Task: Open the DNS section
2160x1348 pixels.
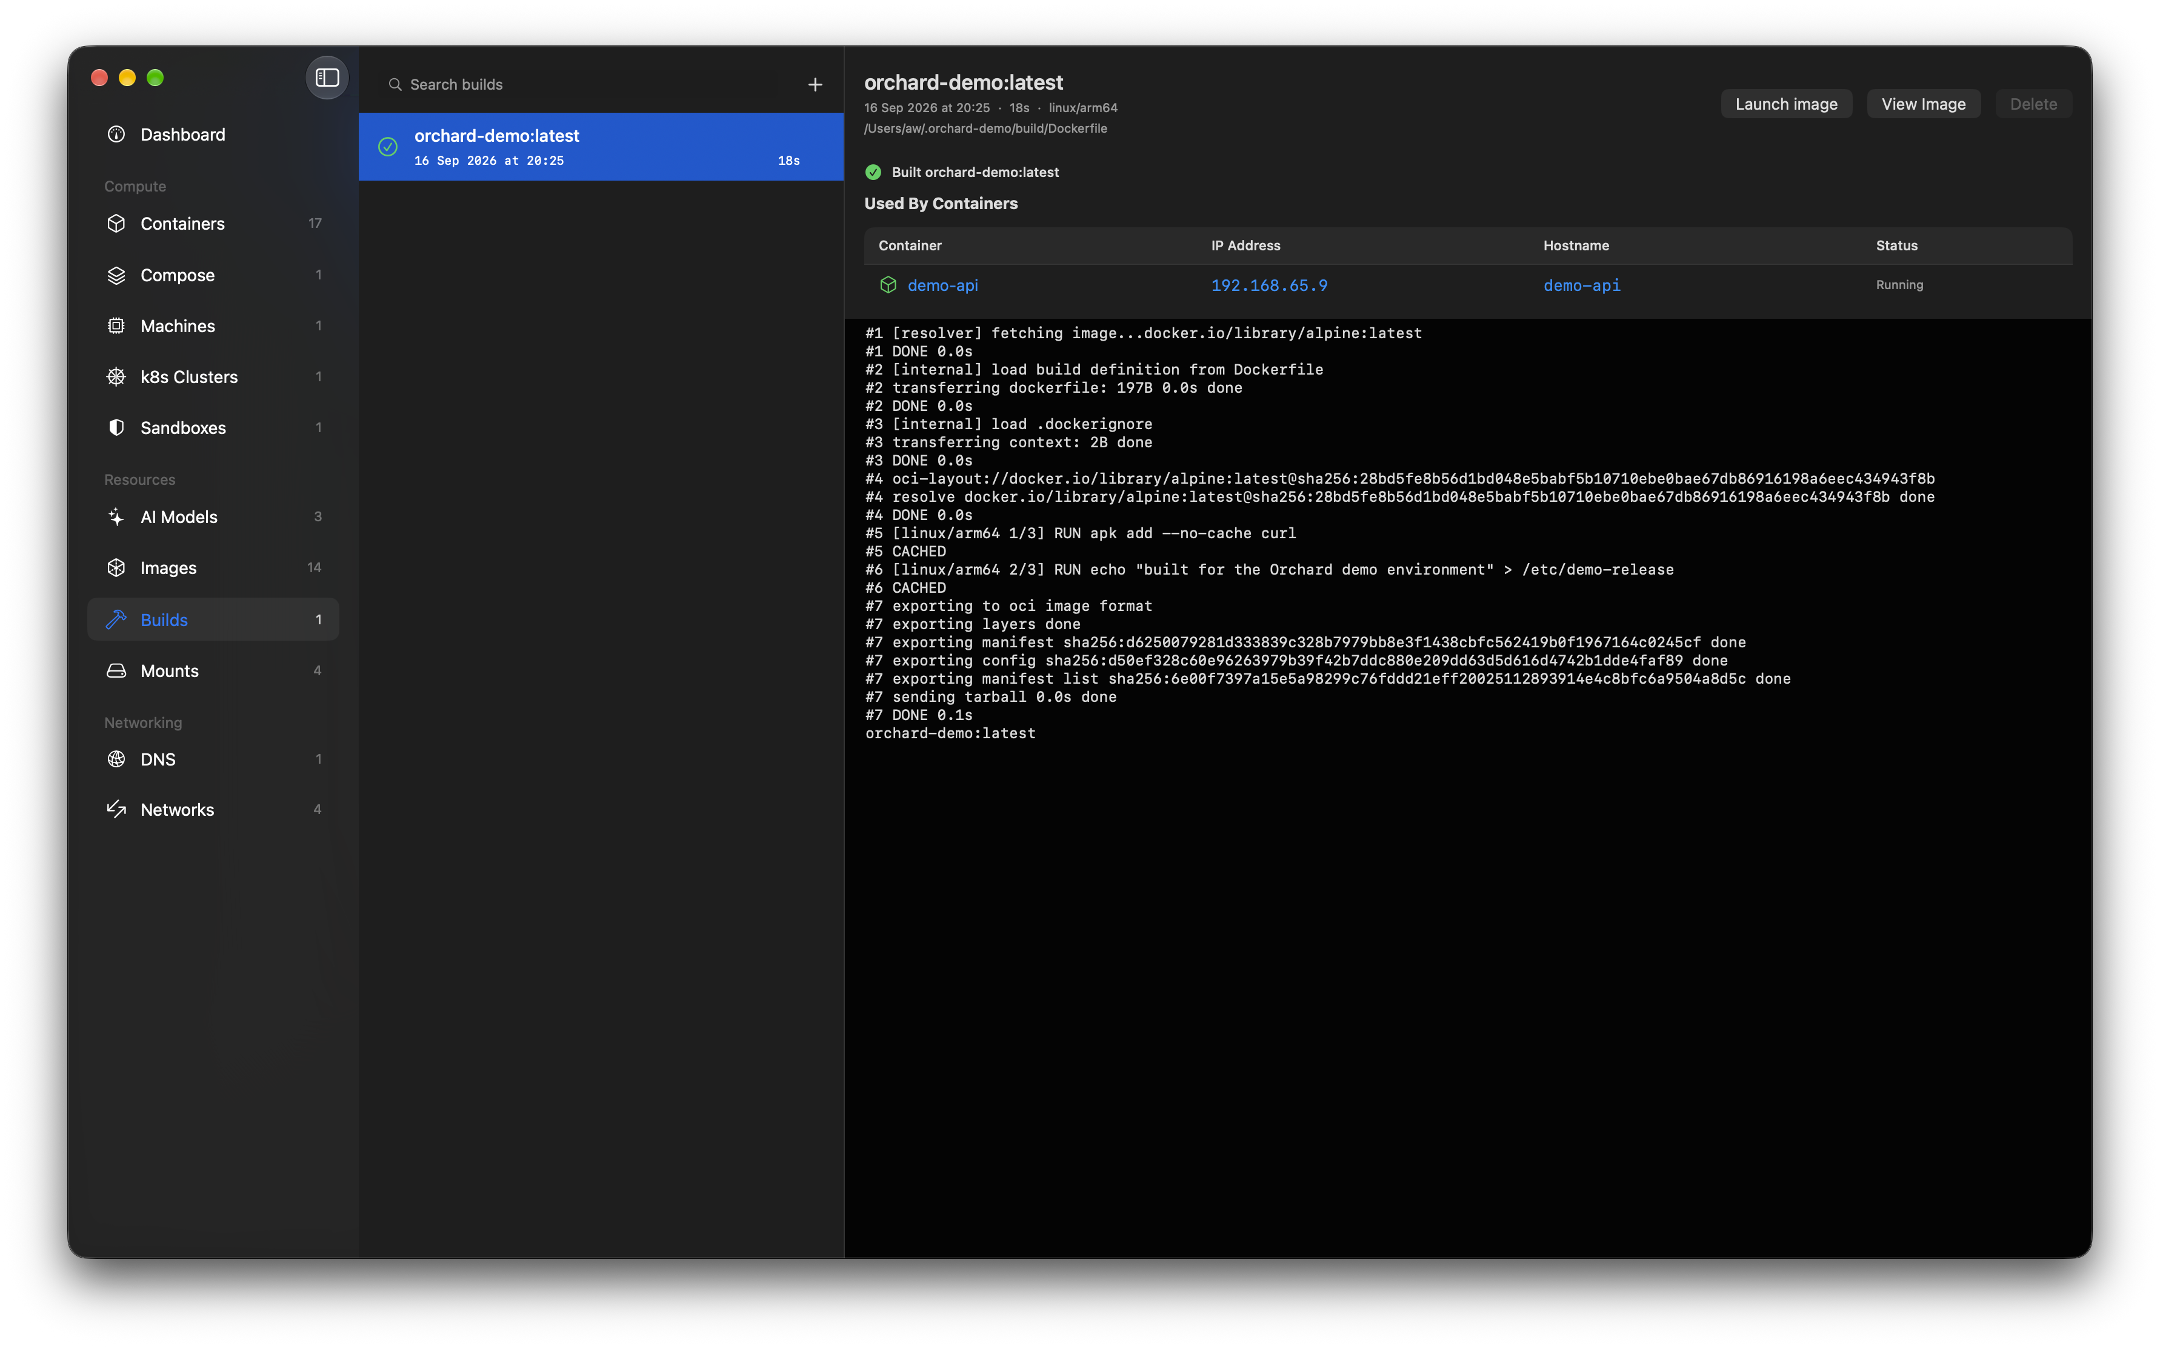Action: pos(213,759)
